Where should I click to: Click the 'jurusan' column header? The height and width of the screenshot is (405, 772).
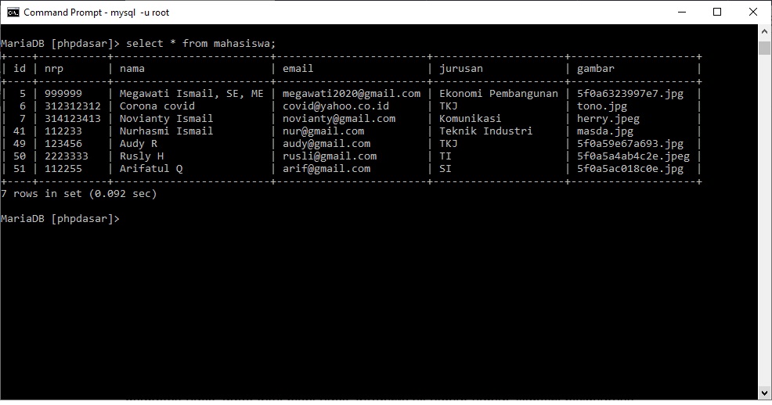(461, 69)
